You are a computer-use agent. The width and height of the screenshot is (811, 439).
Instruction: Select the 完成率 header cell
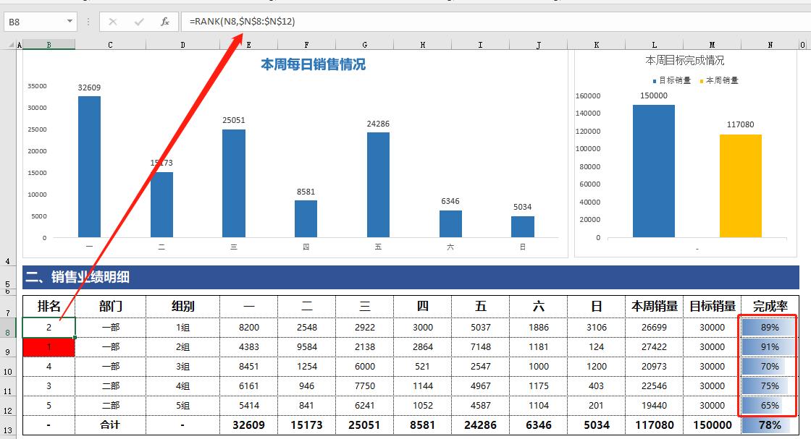(770, 307)
